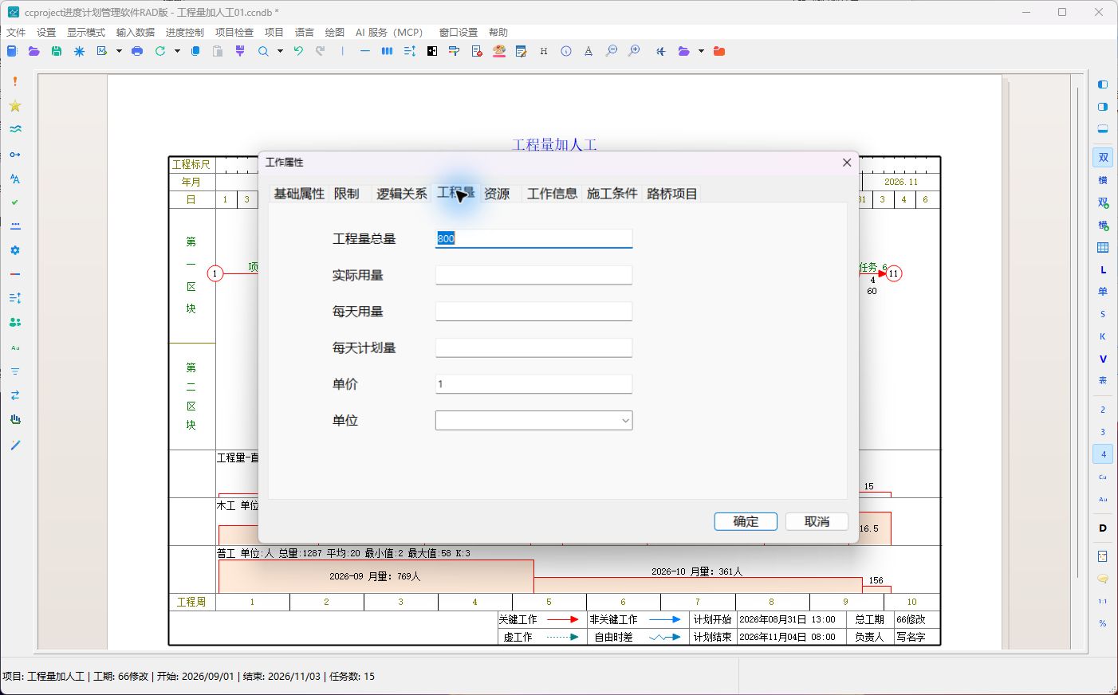Viewport: 1118px width, 695px height.
Task: Click the 工程量总量 input field
Action: point(533,238)
